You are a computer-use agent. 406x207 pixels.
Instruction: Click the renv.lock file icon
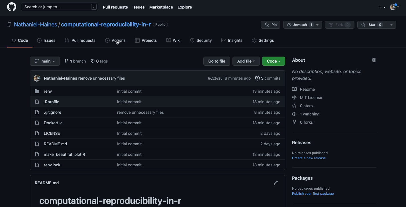point(37,165)
